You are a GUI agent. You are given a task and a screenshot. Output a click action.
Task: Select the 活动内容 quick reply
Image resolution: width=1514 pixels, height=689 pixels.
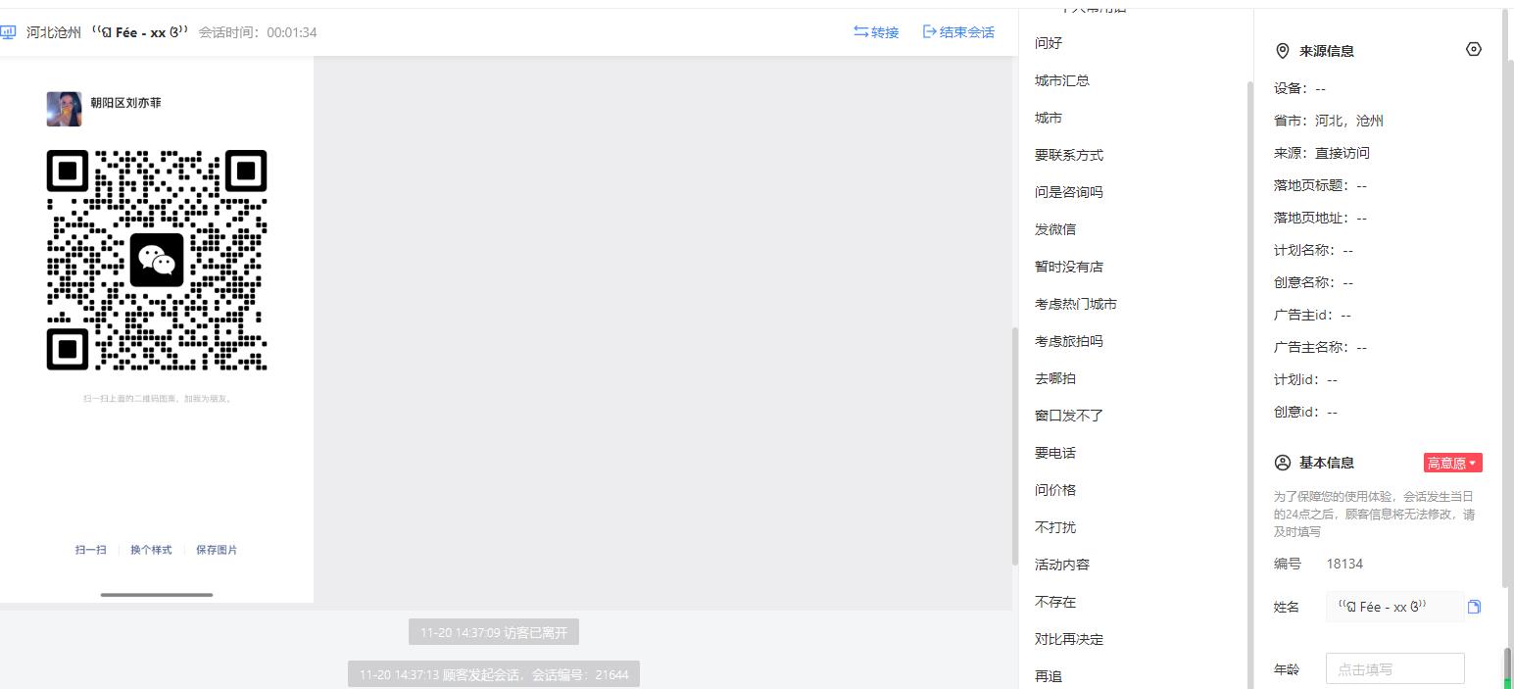pos(1062,565)
